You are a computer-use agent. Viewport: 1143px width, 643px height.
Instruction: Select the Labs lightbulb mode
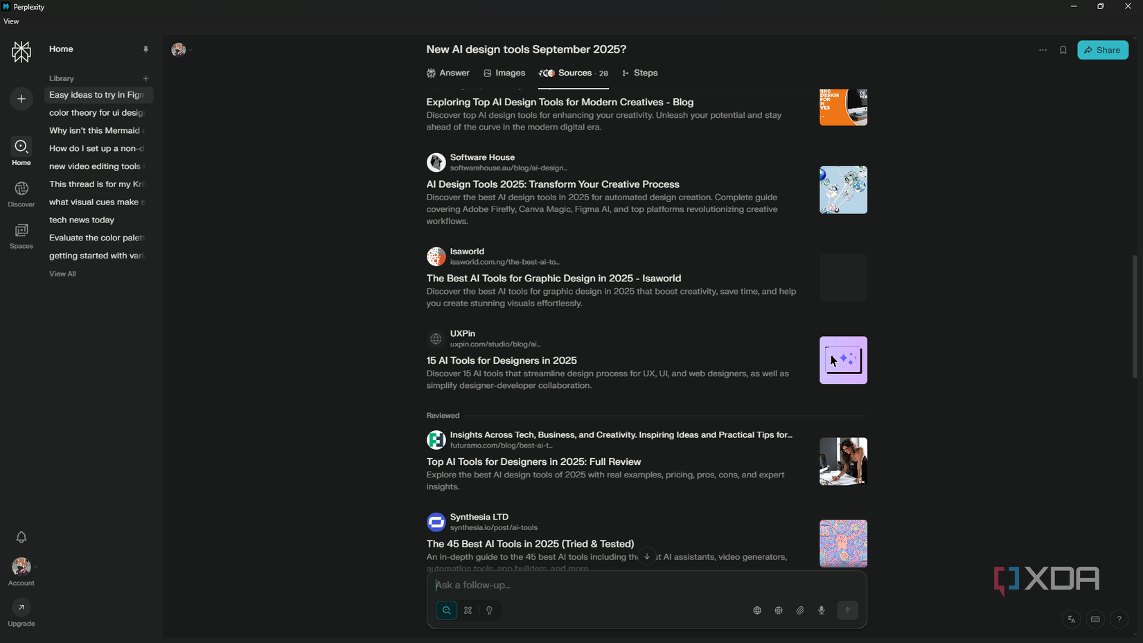click(x=490, y=610)
